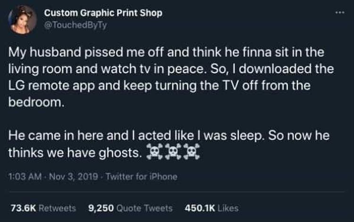The image size is (354, 222).
Task: View the 73.6K Retweets list
Action: [x=42, y=207]
